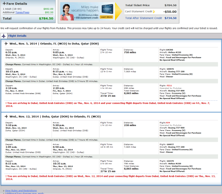Click the Wed., Nov. 12, 2014 Doha to Orlando heading
The height and width of the screenshot is (194, 222).
click(x=55, y=117)
